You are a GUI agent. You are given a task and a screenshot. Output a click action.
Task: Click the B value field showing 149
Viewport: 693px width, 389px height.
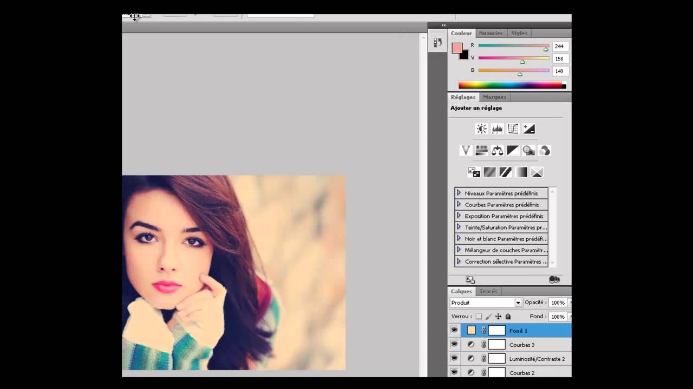(x=560, y=71)
